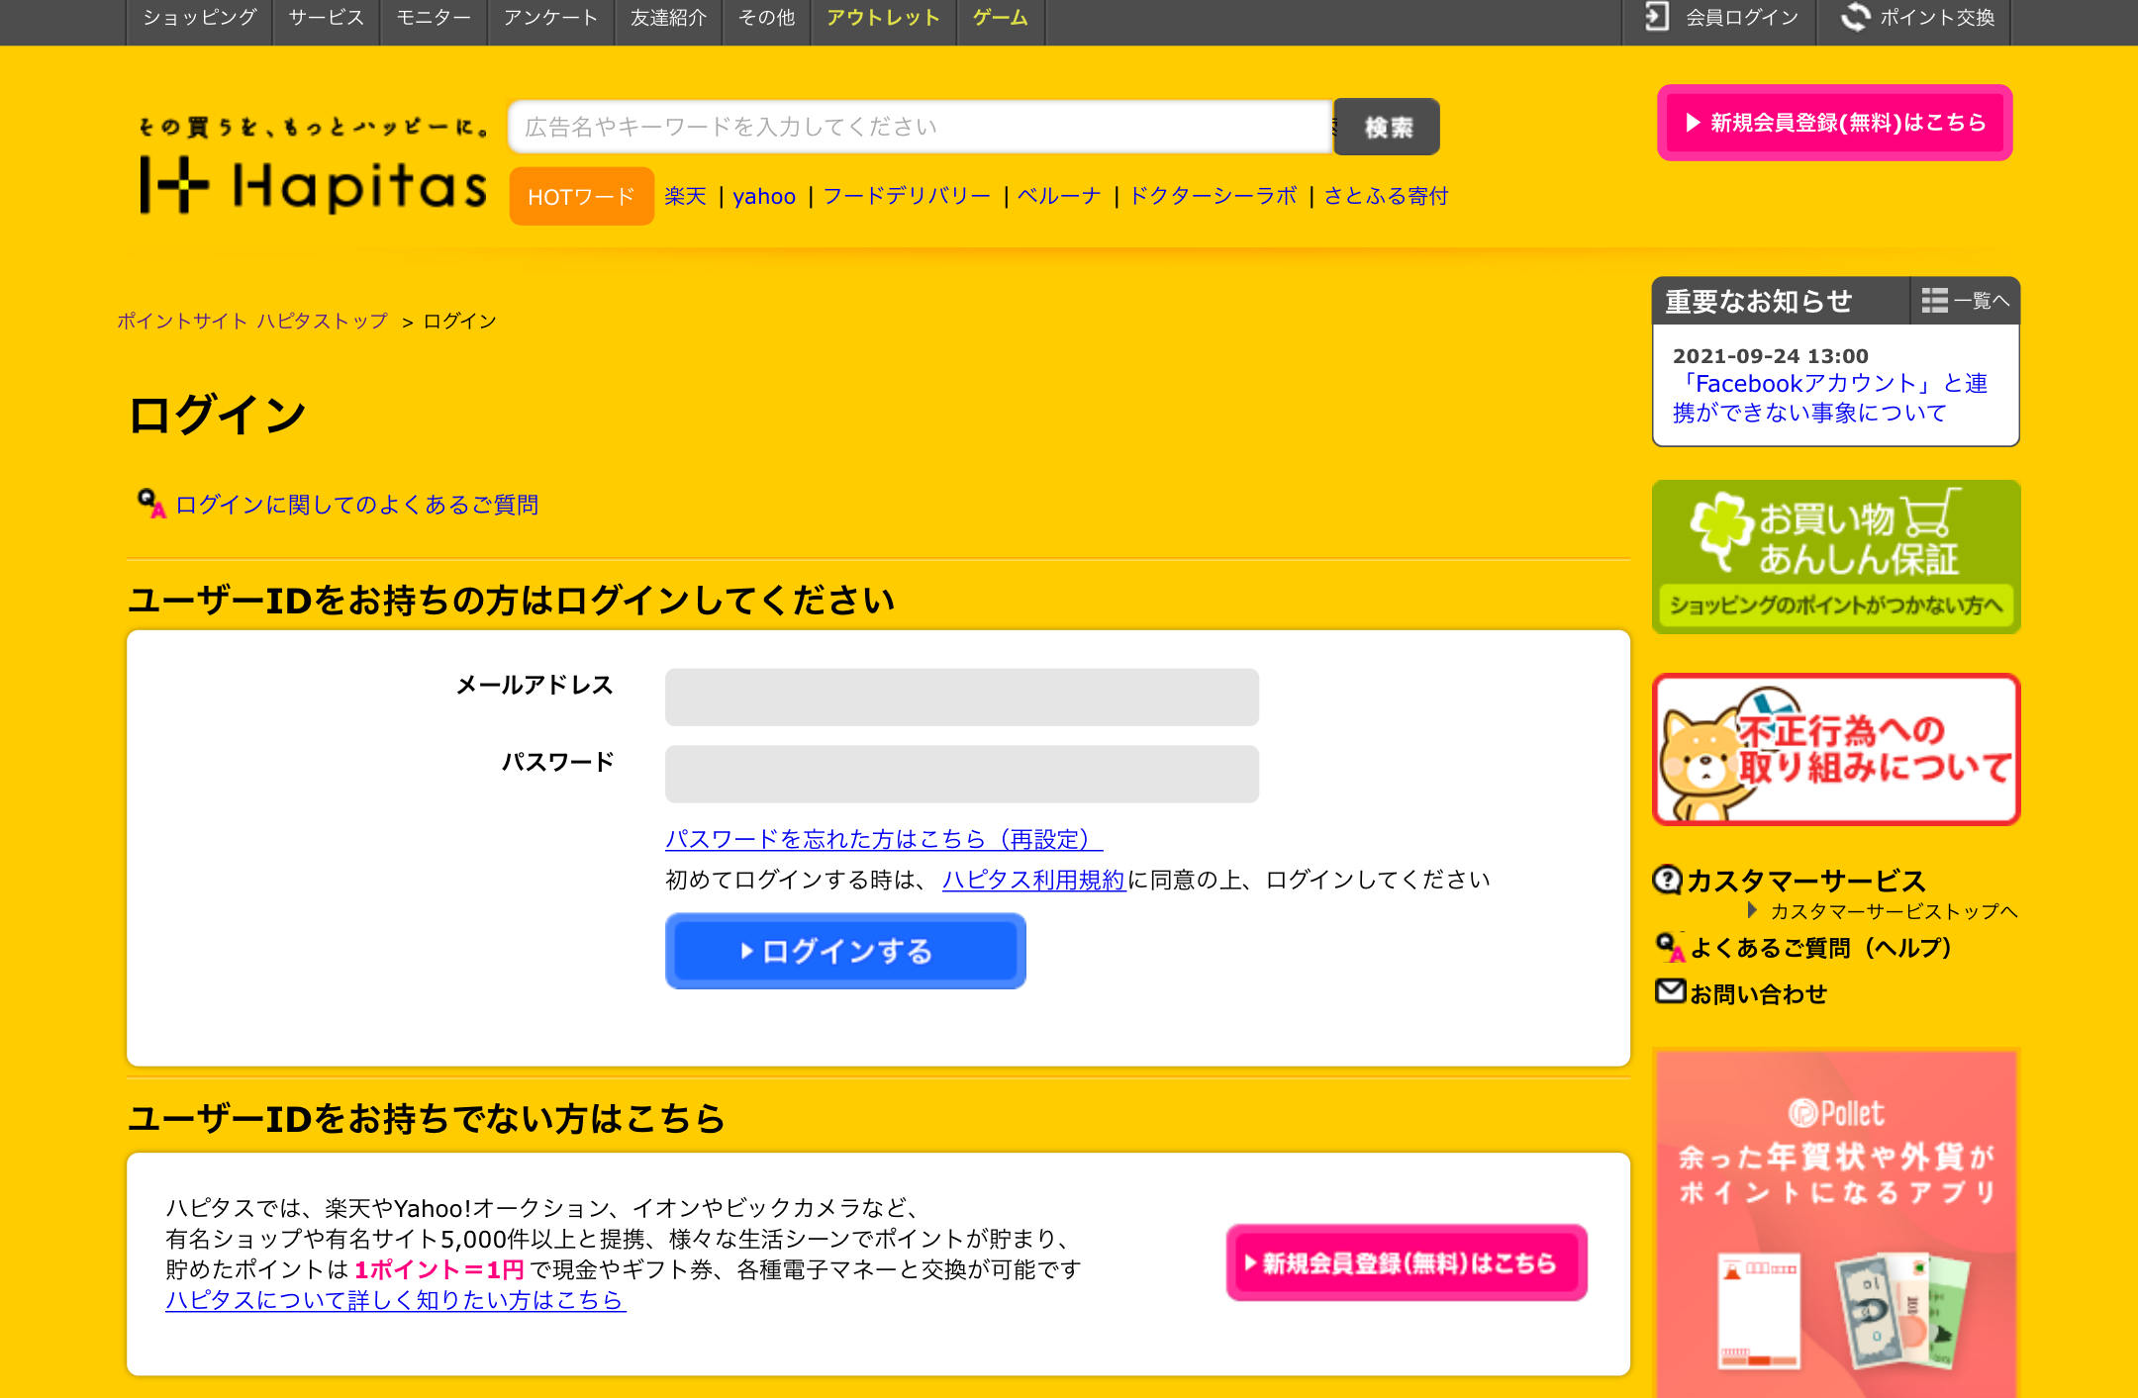Open the ベルーナ hot word link
Viewport: 2138px width, 1398px height.
(x=1059, y=196)
